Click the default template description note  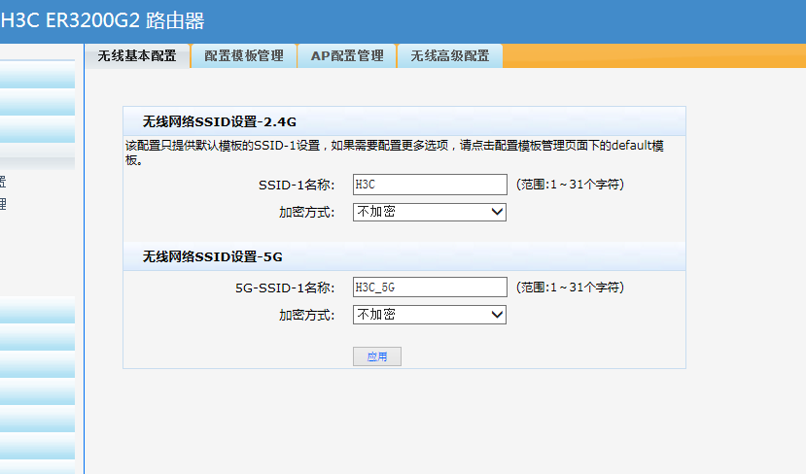pyautogui.click(x=395, y=152)
